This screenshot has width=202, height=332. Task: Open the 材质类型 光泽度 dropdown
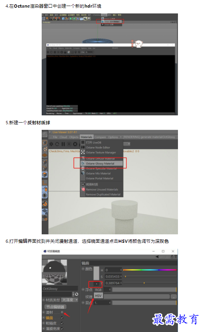coord(70,300)
